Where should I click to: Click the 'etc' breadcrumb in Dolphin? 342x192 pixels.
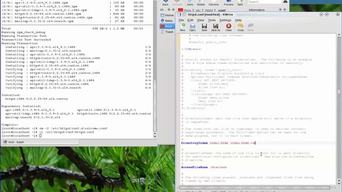(x=198, y=10)
